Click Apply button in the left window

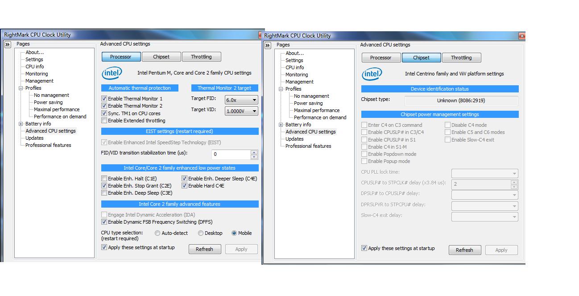241,249
